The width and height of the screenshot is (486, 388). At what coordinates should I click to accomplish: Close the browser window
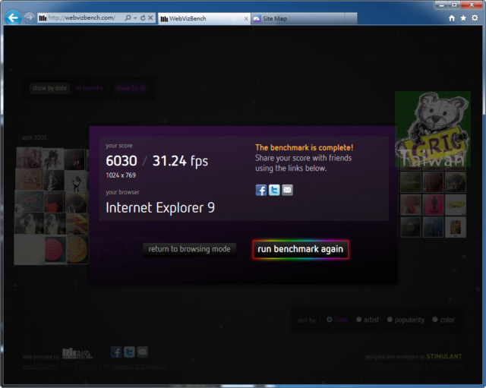tap(472, 5)
